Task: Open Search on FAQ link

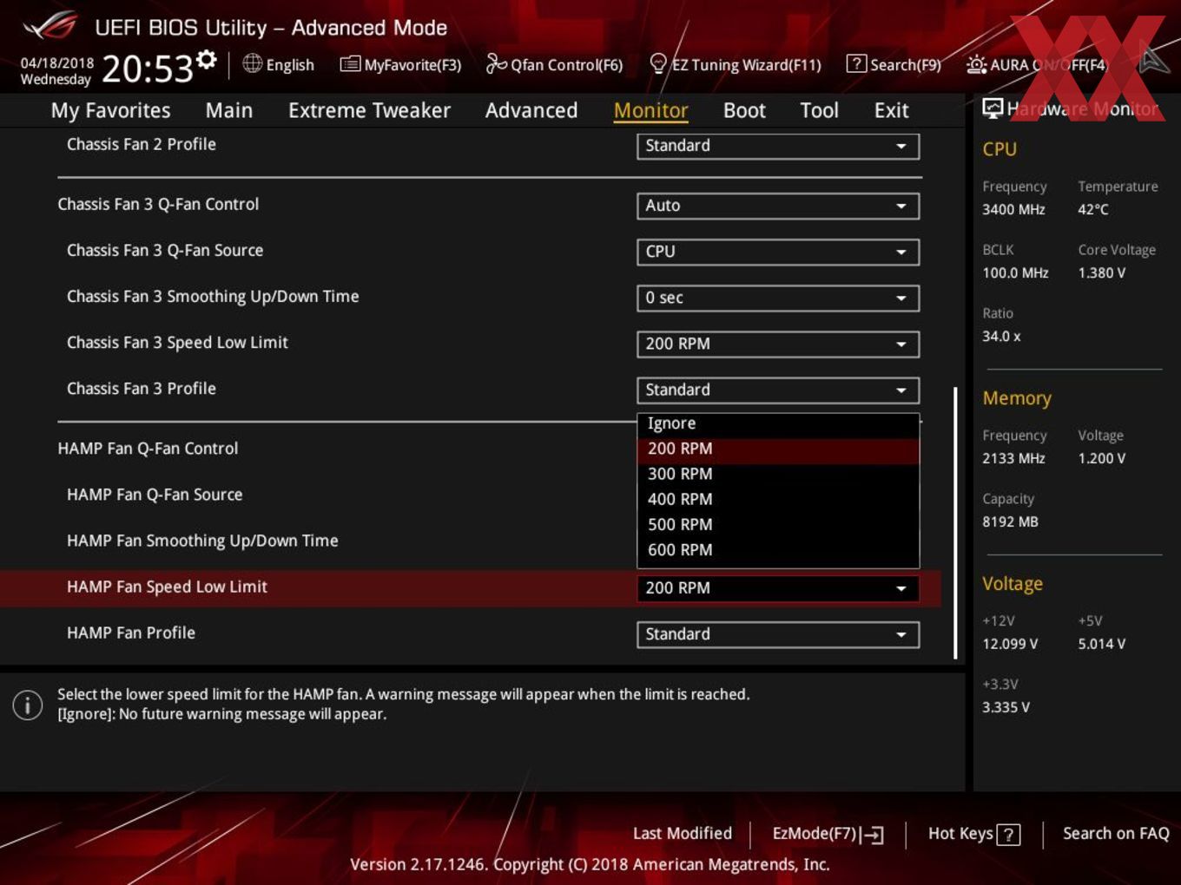Action: tap(1116, 833)
